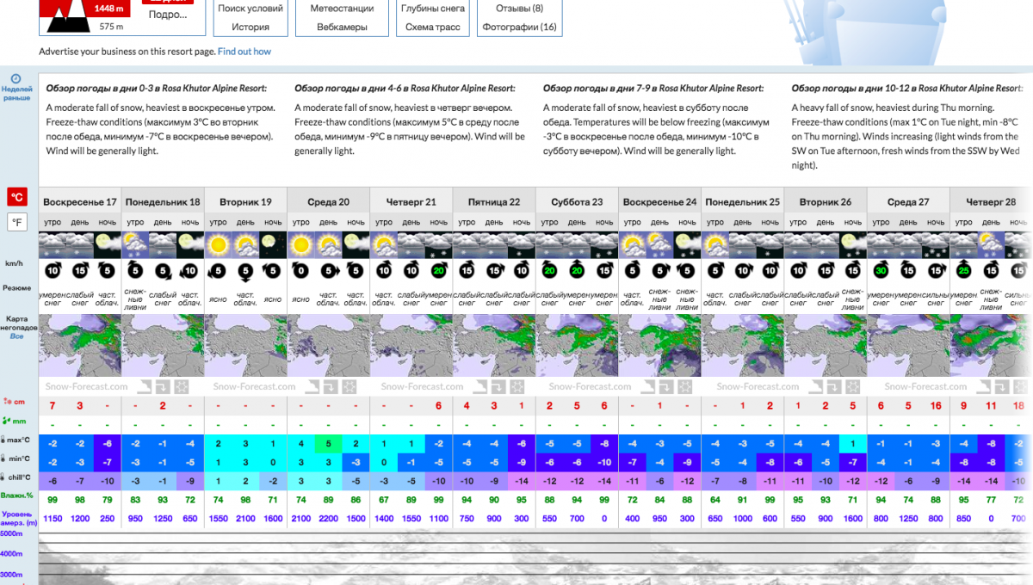Click the Понедельник 18 morning snow showers icon
This screenshot has height=585, width=1033.
(x=136, y=243)
